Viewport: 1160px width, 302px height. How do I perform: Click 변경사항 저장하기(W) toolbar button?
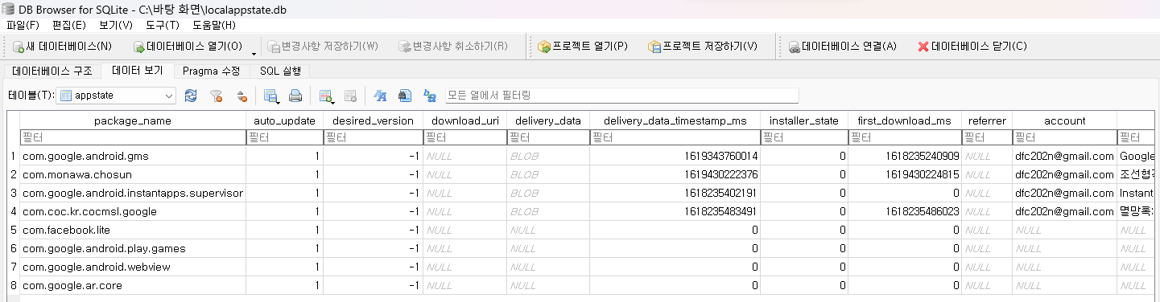tap(323, 46)
